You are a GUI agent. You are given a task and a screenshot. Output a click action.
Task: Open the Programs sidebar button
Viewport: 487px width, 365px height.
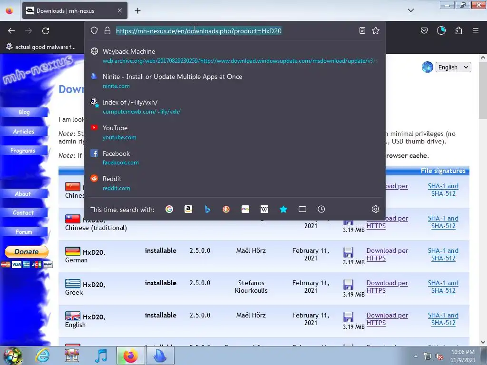pos(24,151)
